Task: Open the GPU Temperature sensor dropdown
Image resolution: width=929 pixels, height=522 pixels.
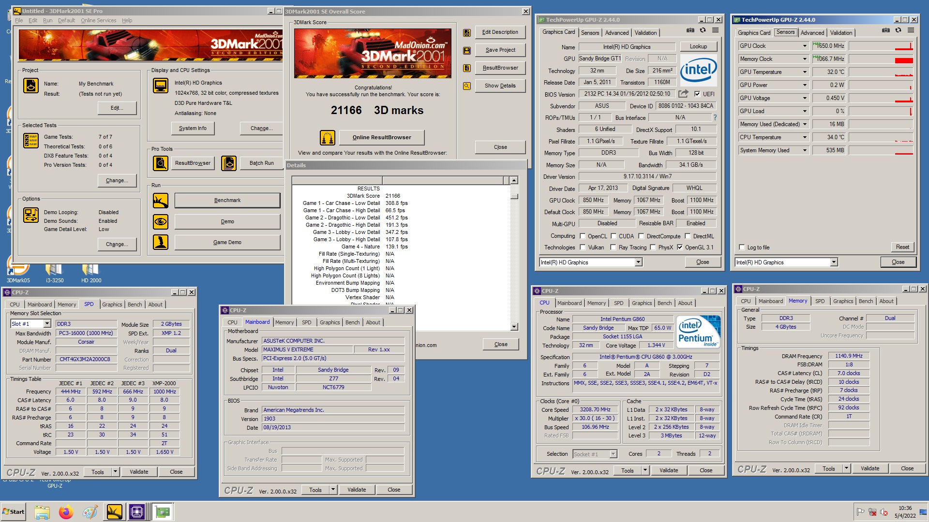Action: click(805, 72)
